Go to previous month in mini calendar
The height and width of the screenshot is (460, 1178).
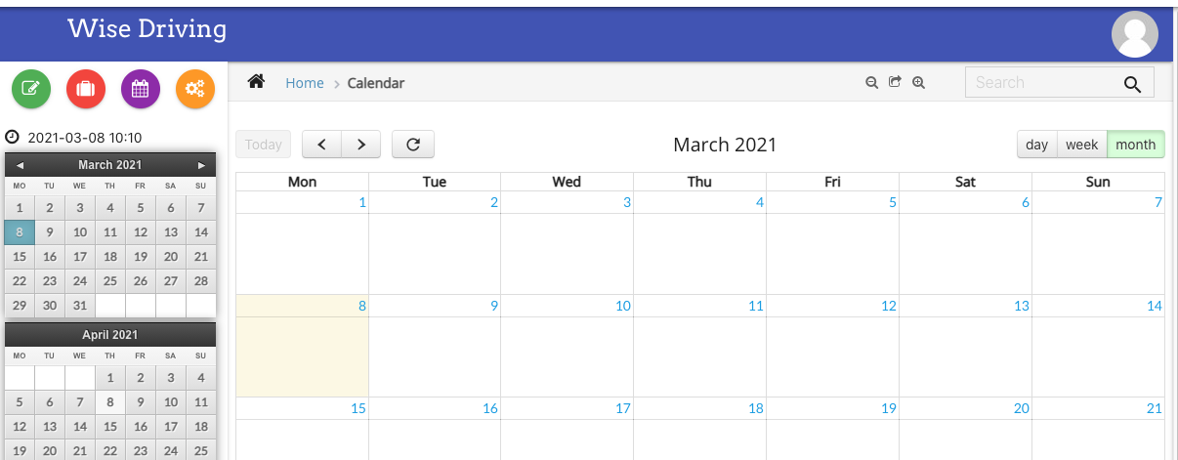(x=20, y=165)
